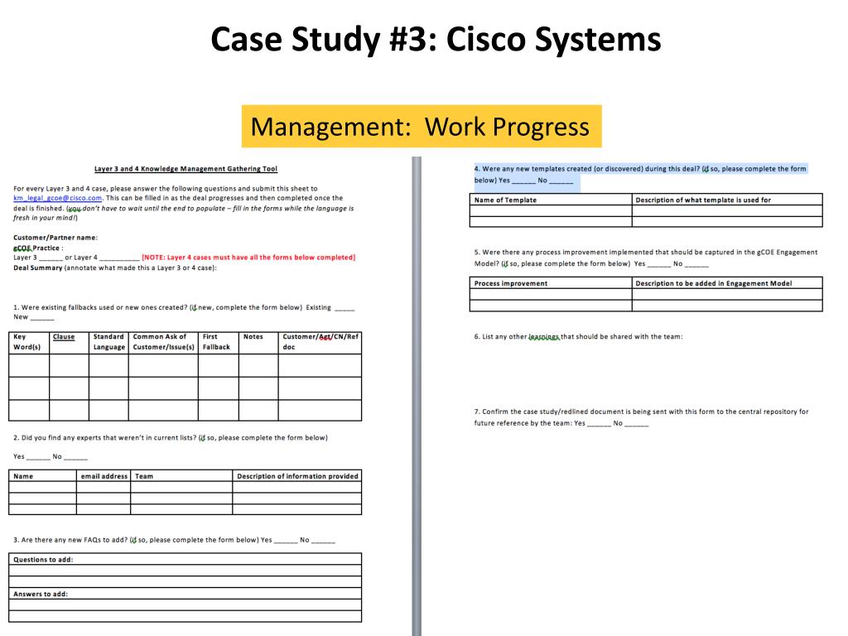Click the 'Deal Summary' line
Screen dimensions: 848x636
[114, 267]
